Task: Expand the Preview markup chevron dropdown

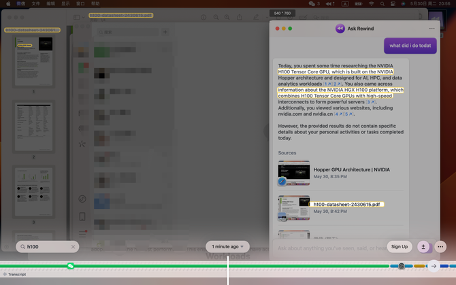Action: [x=267, y=18]
